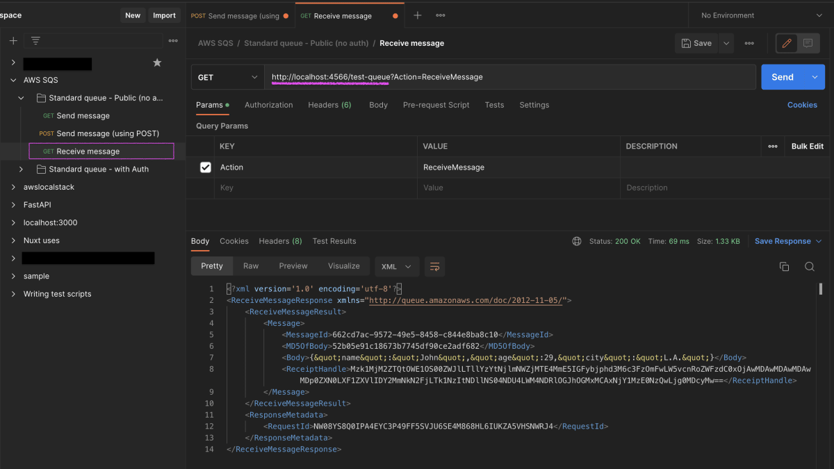
Task: Open the params ellipsis menu beside Bulk Edit
Action: (x=774, y=146)
